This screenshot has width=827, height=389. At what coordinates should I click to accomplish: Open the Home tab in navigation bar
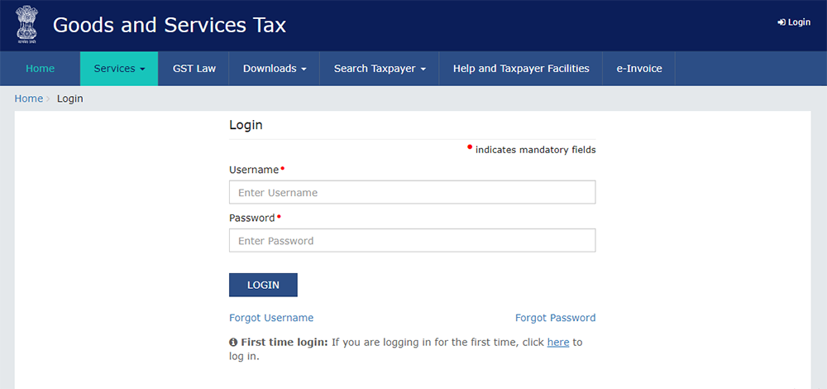point(40,69)
